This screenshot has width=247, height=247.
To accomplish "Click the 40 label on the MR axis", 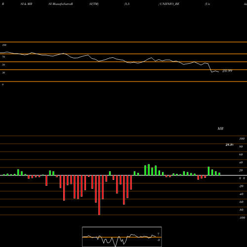I will 241,163.
